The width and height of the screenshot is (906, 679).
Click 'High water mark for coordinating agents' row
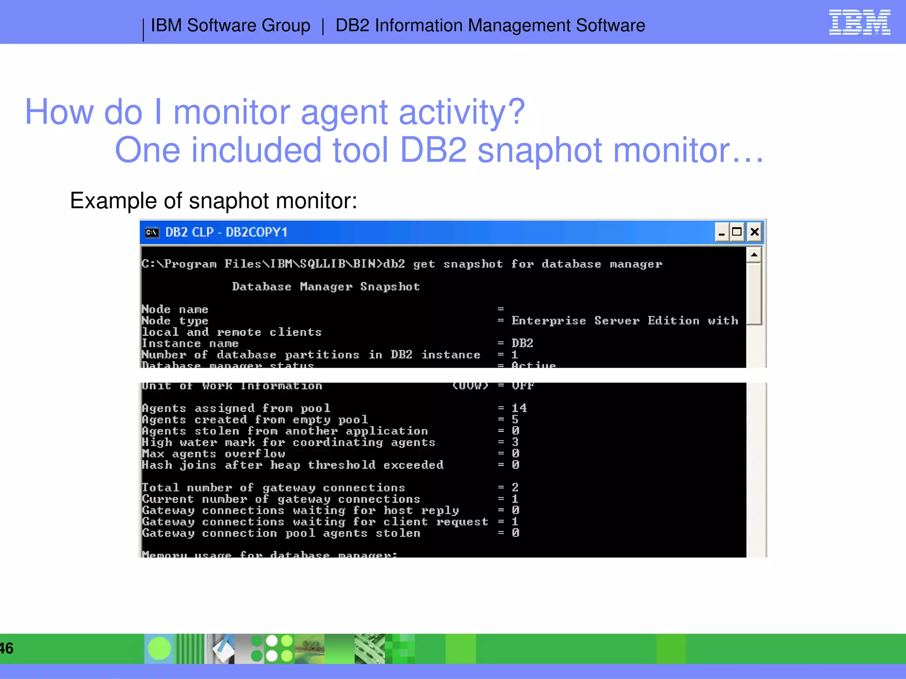pyautogui.click(x=330, y=442)
